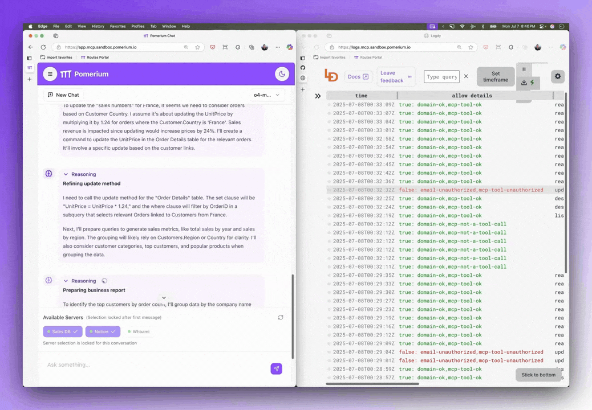Click the Logdy horizontal scrollbar
Viewport: 592px width, 410px height.
[372, 384]
